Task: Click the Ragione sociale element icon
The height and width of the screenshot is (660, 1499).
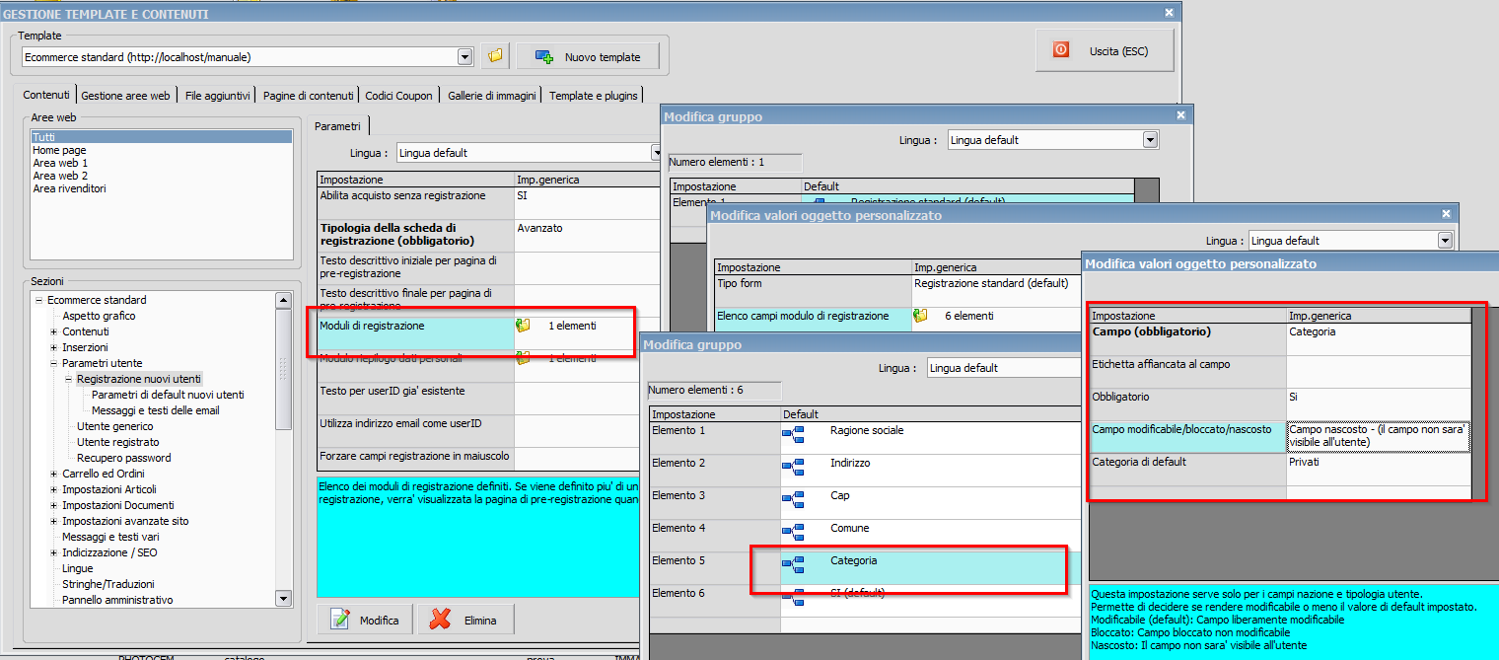Action: (x=794, y=433)
